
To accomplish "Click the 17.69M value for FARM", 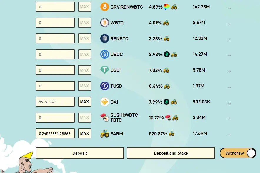I will [200, 133].
